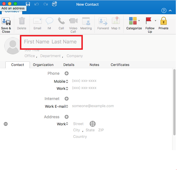Viewport: 177px width, 170px height.
Task: Start an IM chat via bubble icon
Action: [49, 21]
